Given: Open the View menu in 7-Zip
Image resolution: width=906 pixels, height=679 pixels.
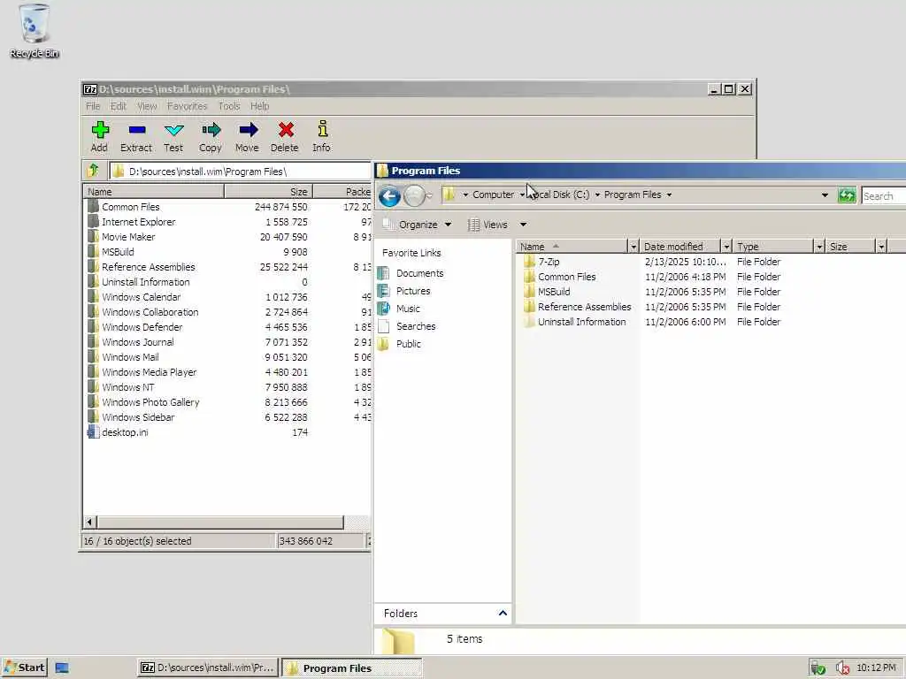Looking at the screenshot, I should [147, 106].
